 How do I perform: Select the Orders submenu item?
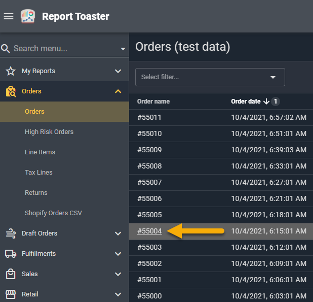click(x=64, y=112)
